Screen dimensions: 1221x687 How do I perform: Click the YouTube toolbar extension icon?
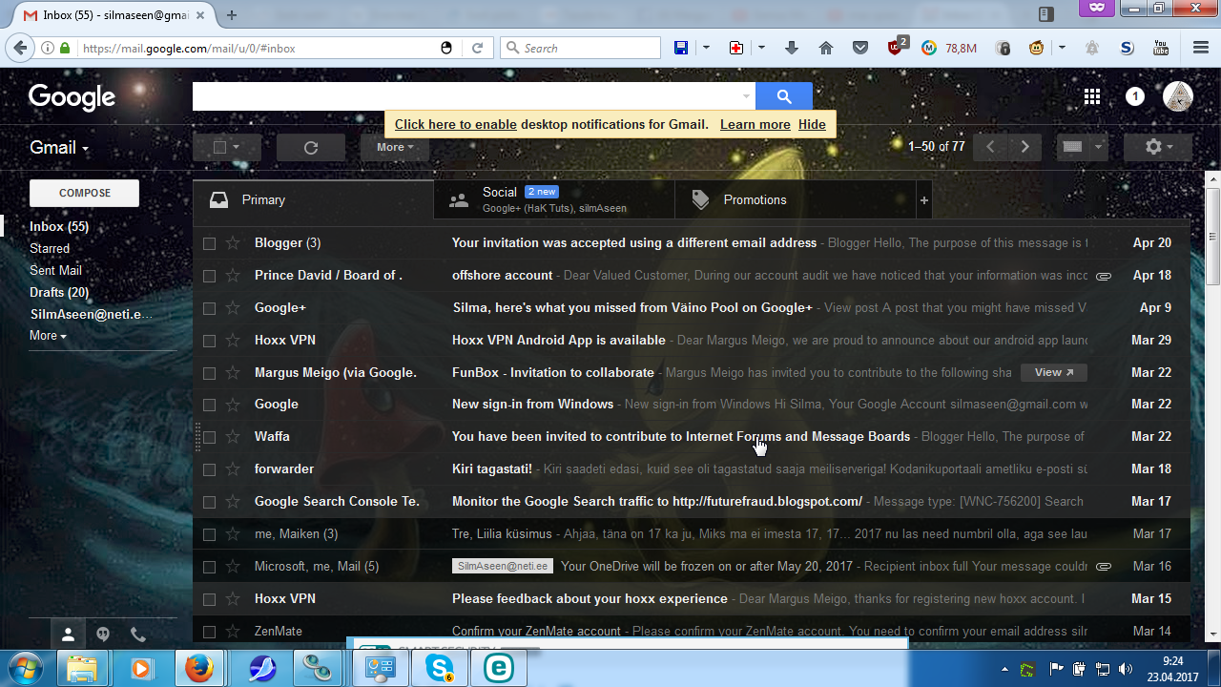point(1161,48)
